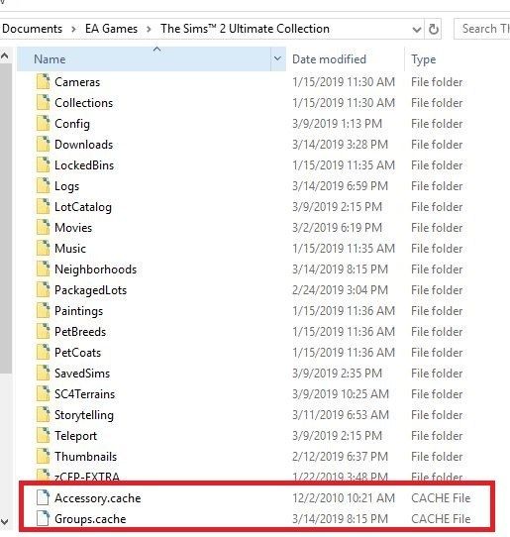Select the Music folder name
510x537 pixels.
[70, 249]
